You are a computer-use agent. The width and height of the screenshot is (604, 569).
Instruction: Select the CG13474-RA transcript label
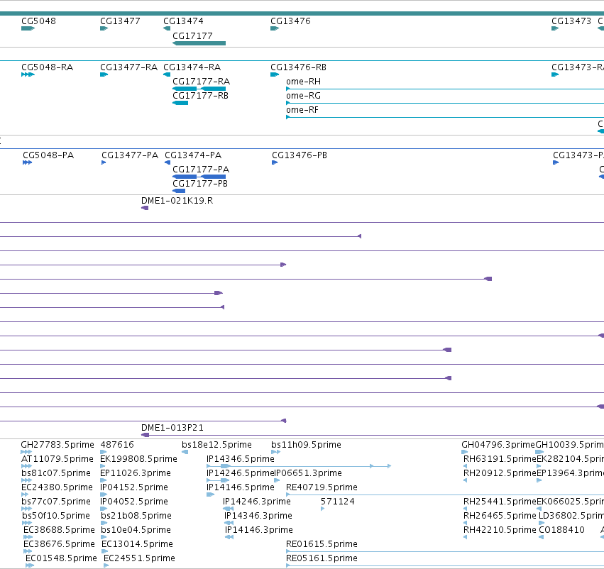tap(192, 67)
